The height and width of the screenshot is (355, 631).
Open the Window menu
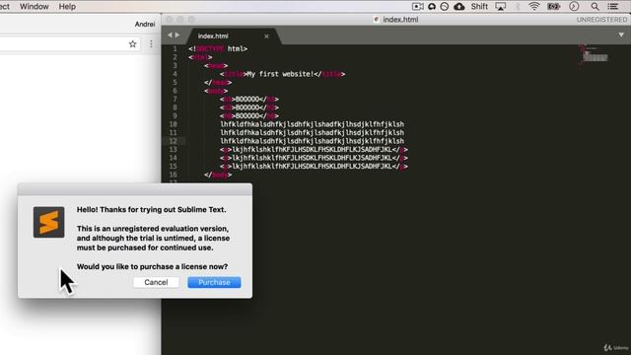pos(35,7)
